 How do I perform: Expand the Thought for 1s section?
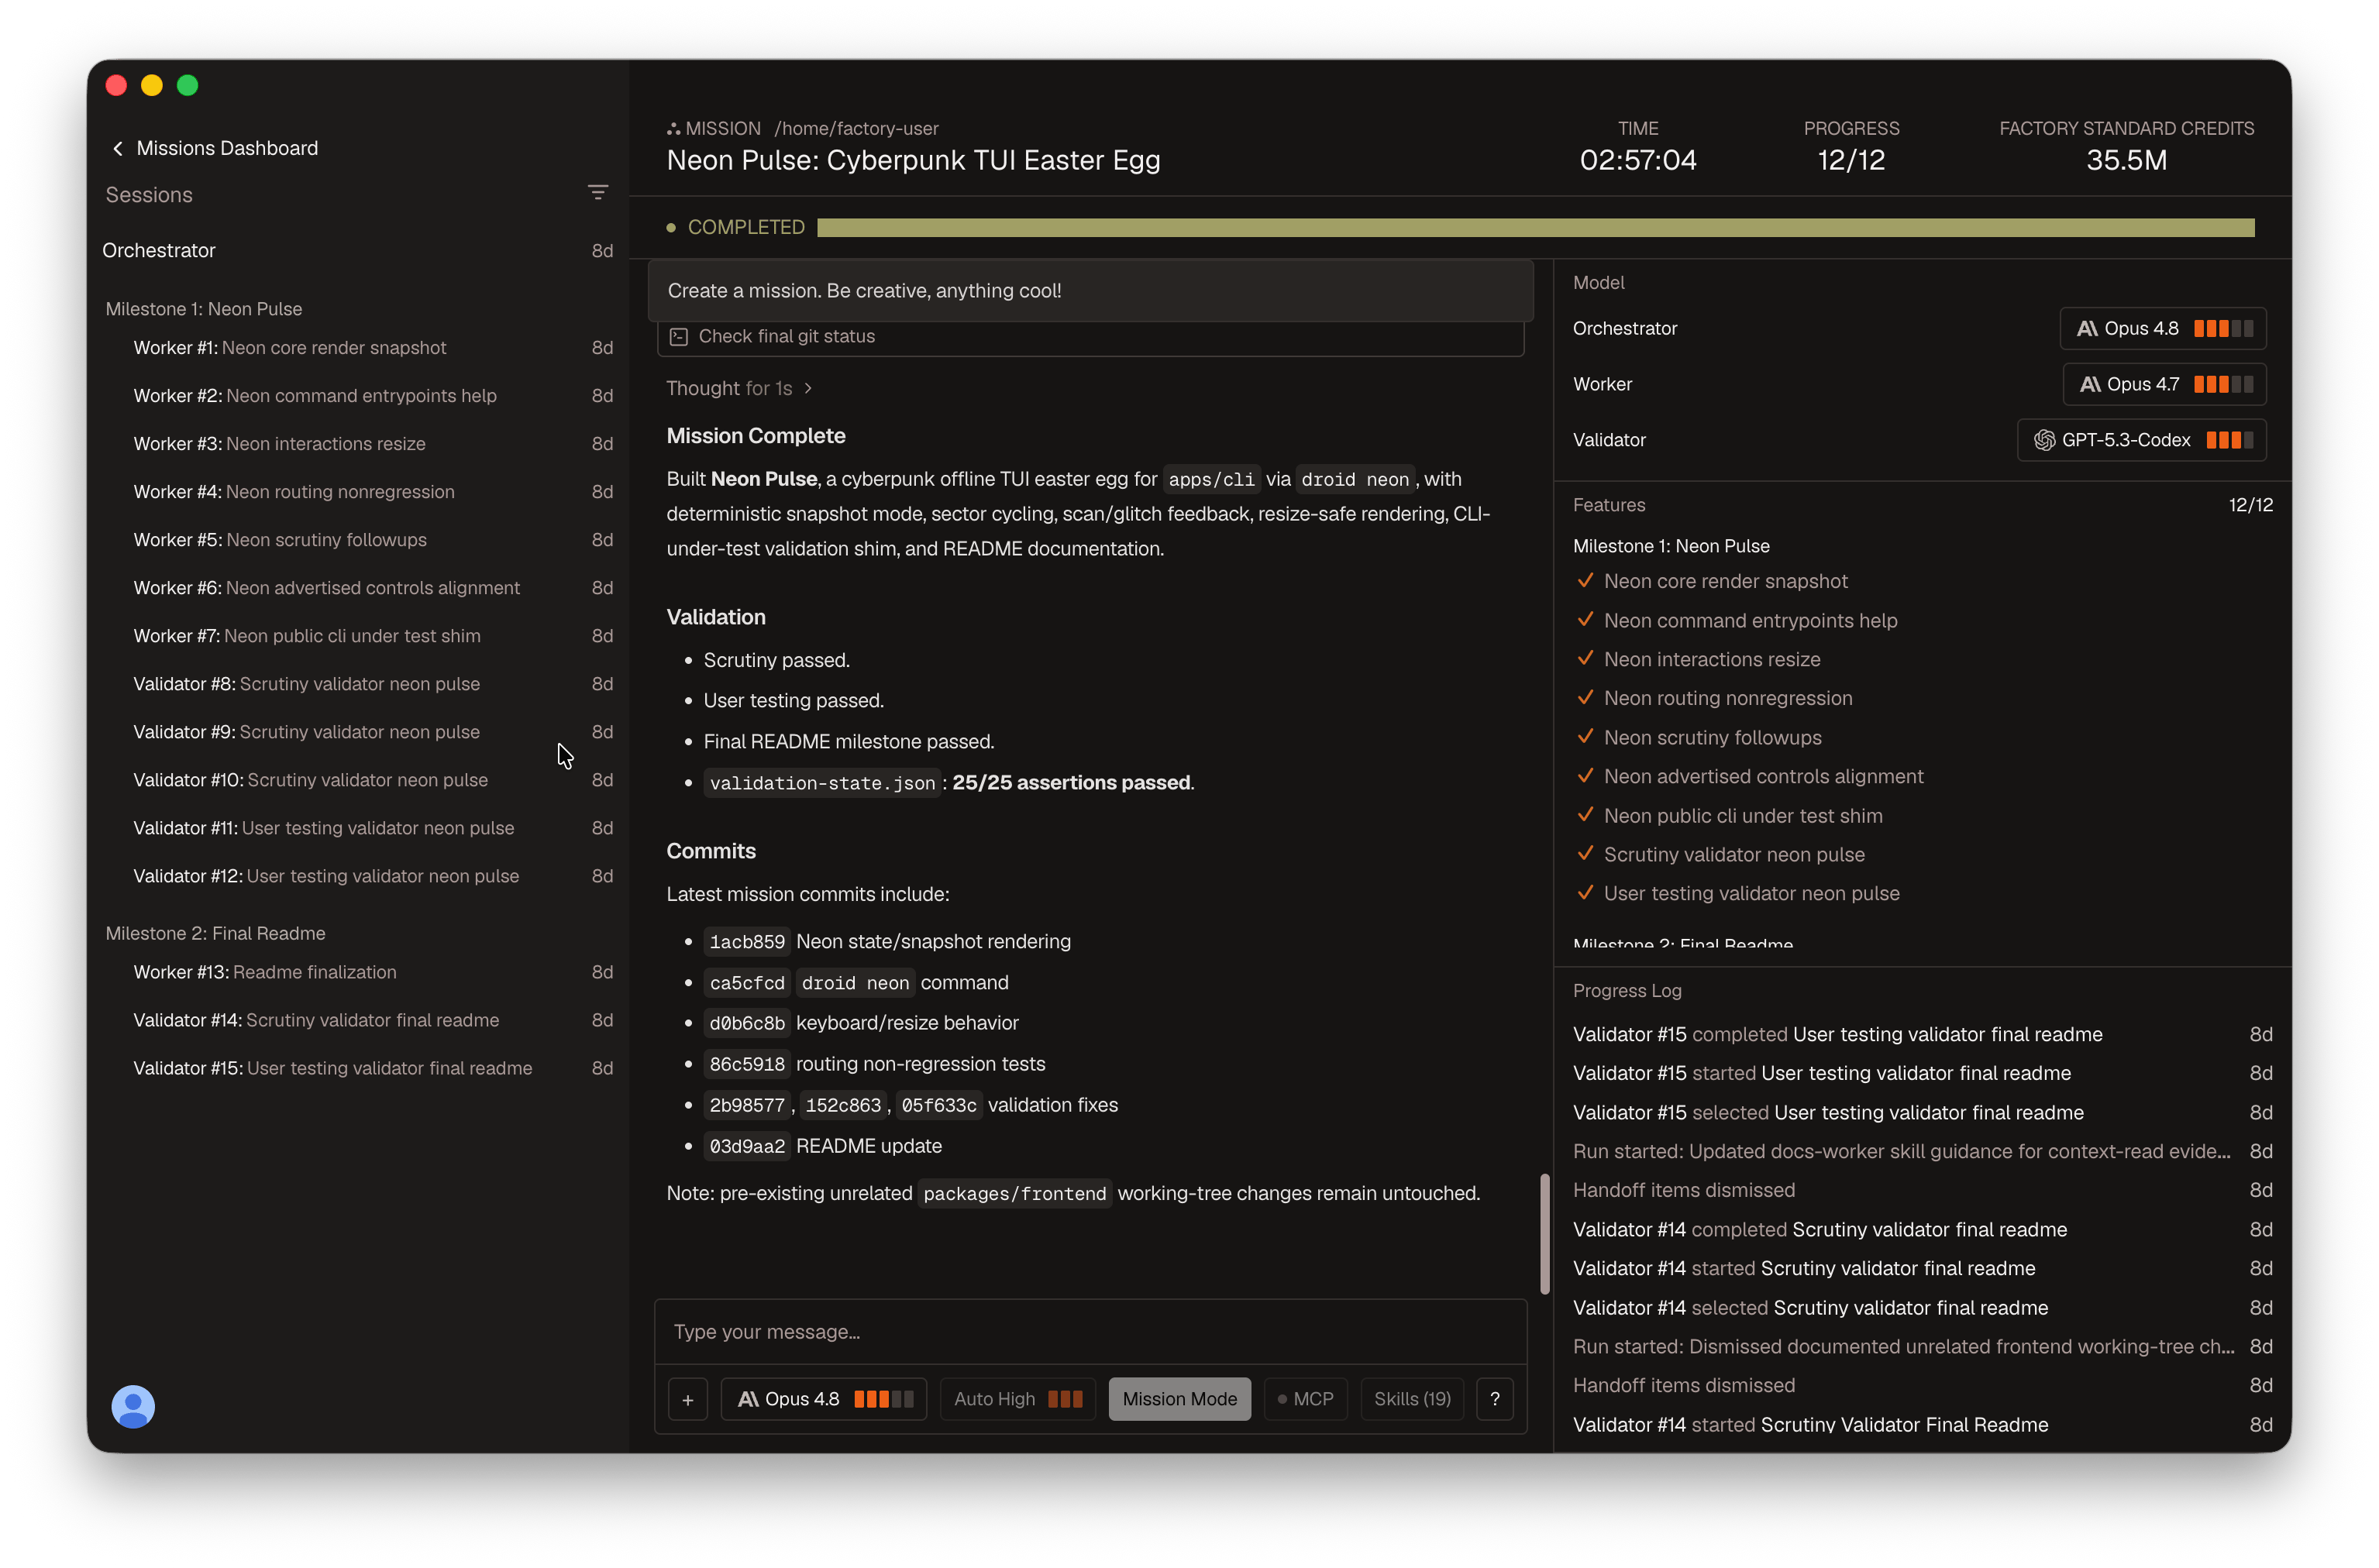(739, 388)
